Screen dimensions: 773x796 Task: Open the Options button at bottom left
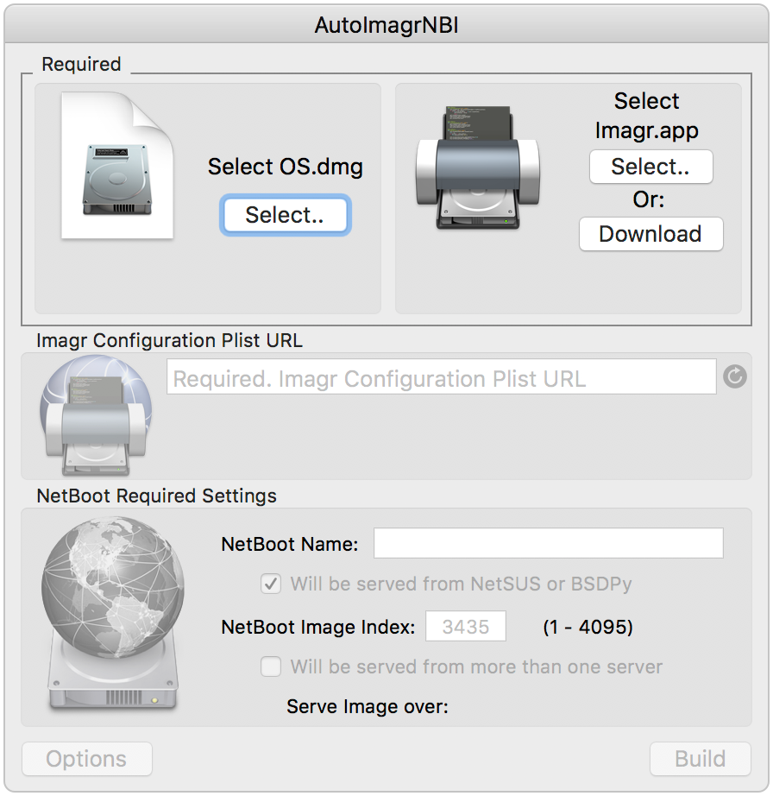point(87,759)
